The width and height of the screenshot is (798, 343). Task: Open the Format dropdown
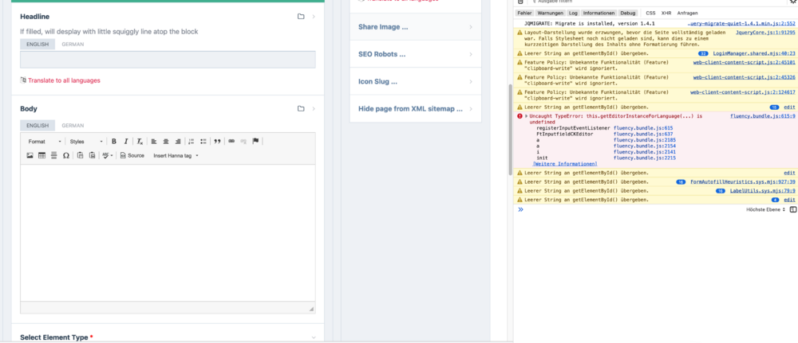click(x=44, y=142)
